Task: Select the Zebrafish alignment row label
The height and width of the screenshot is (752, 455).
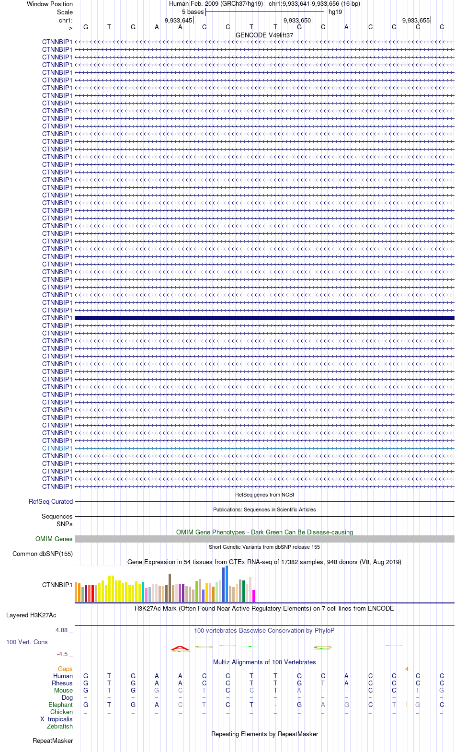Action: [60, 726]
